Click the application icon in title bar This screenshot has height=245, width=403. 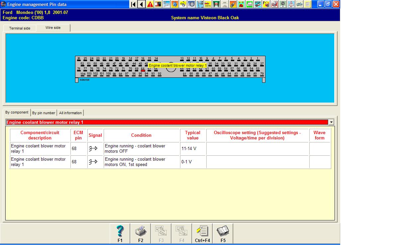click(4, 4)
